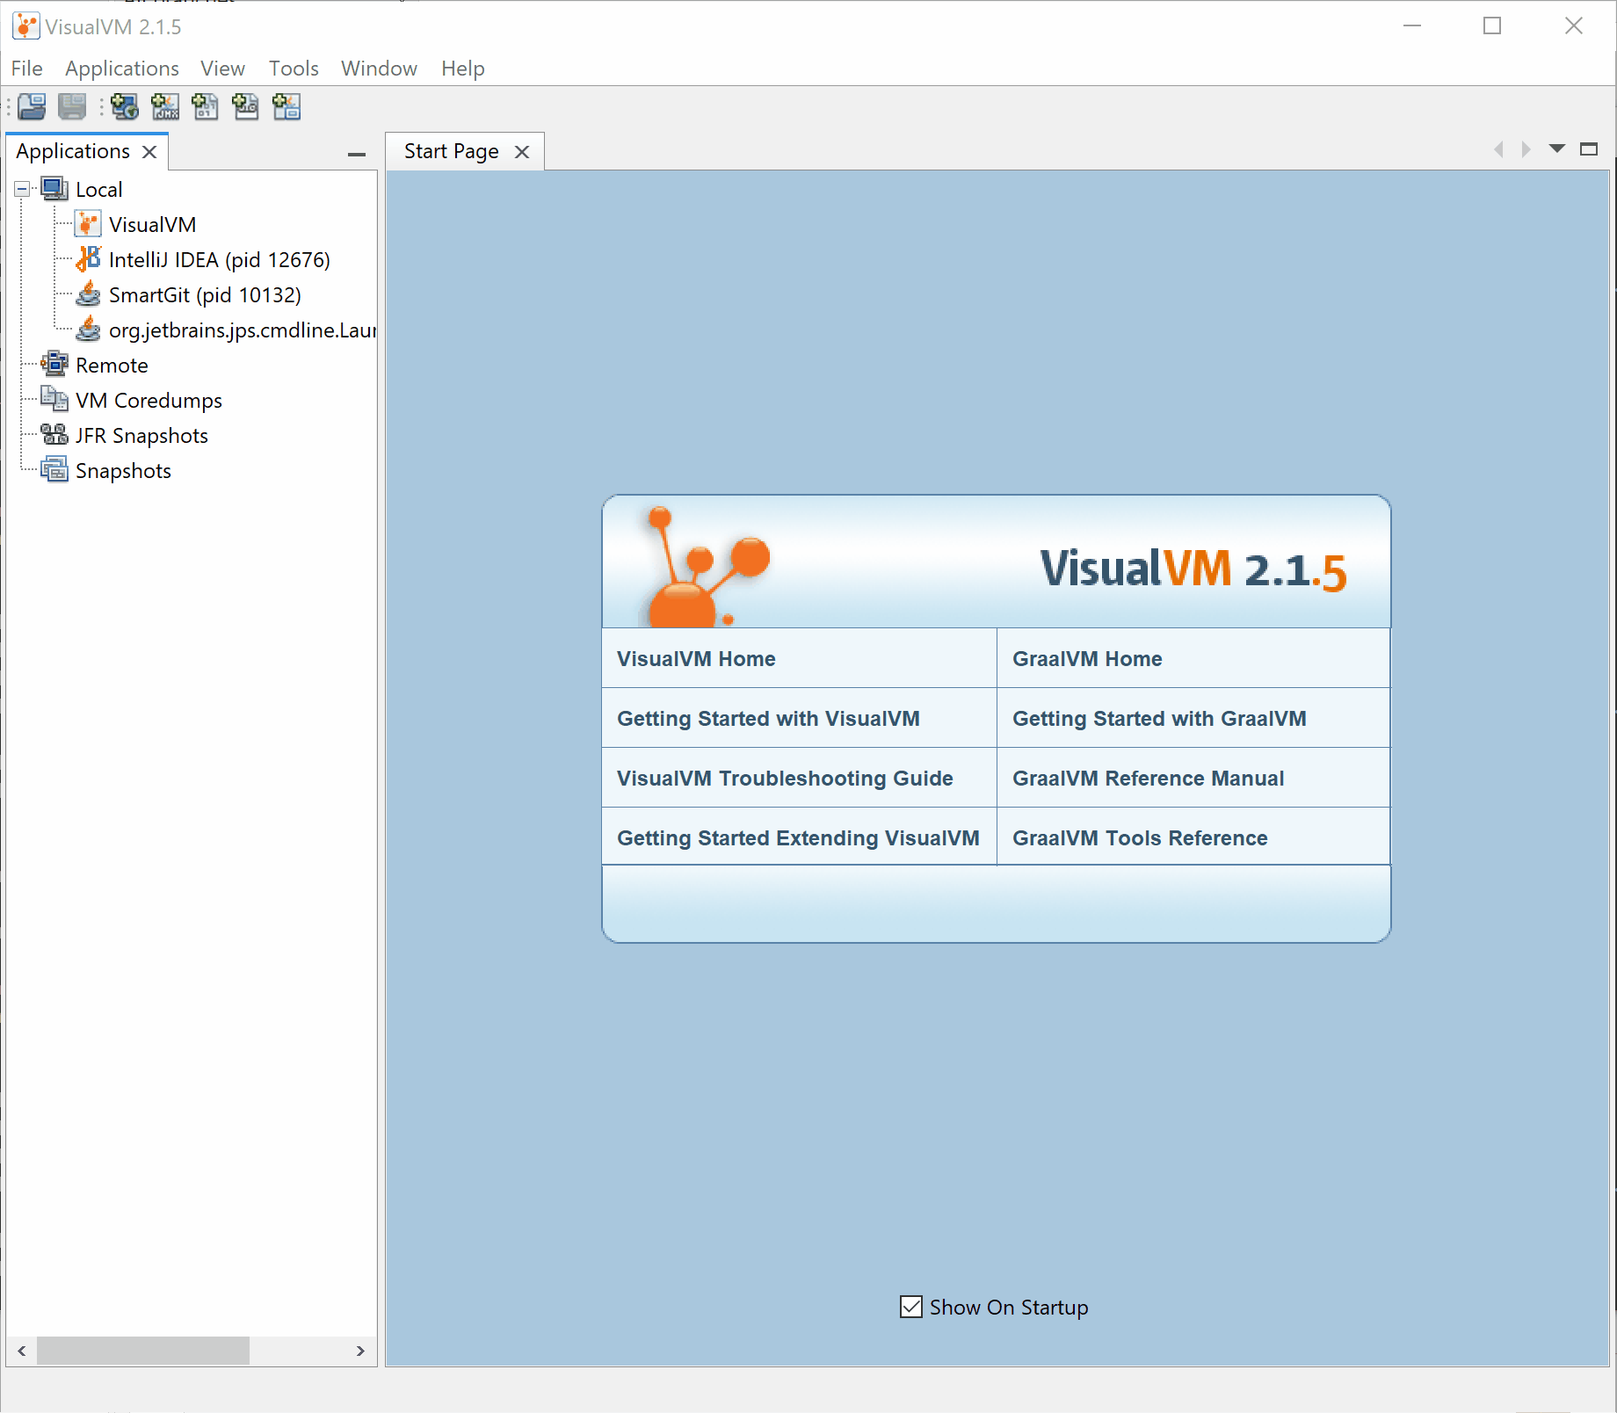Image resolution: width=1617 pixels, height=1413 pixels.
Task: Open the Tools menu
Action: pyautogui.click(x=293, y=69)
